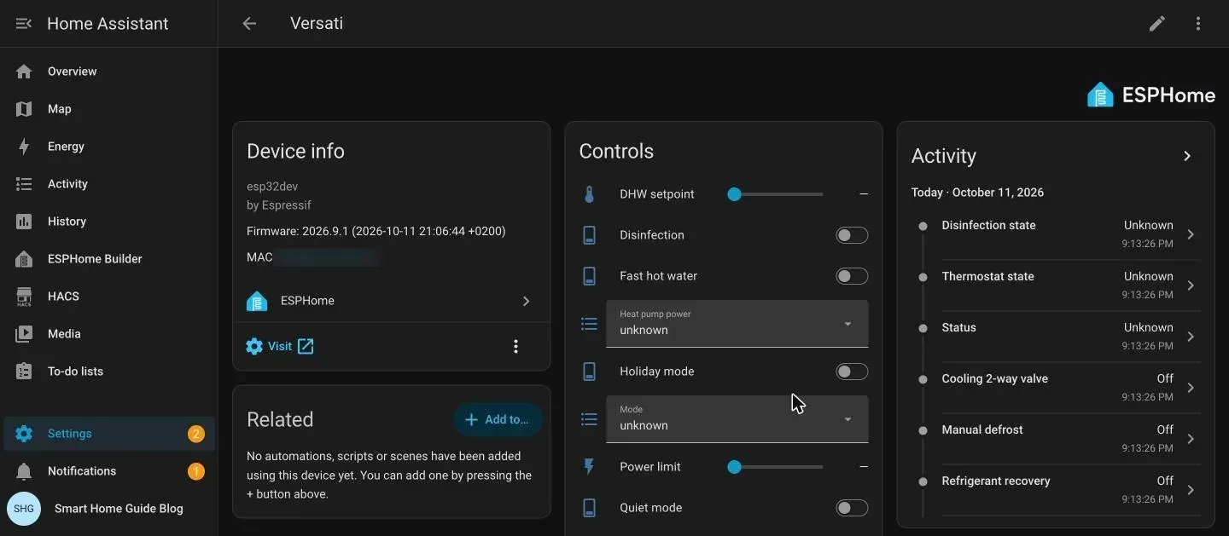Expand the Cooling 2-way valve entry chevron
This screenshot has height=536, width=1229.
tap(1191, 388)
